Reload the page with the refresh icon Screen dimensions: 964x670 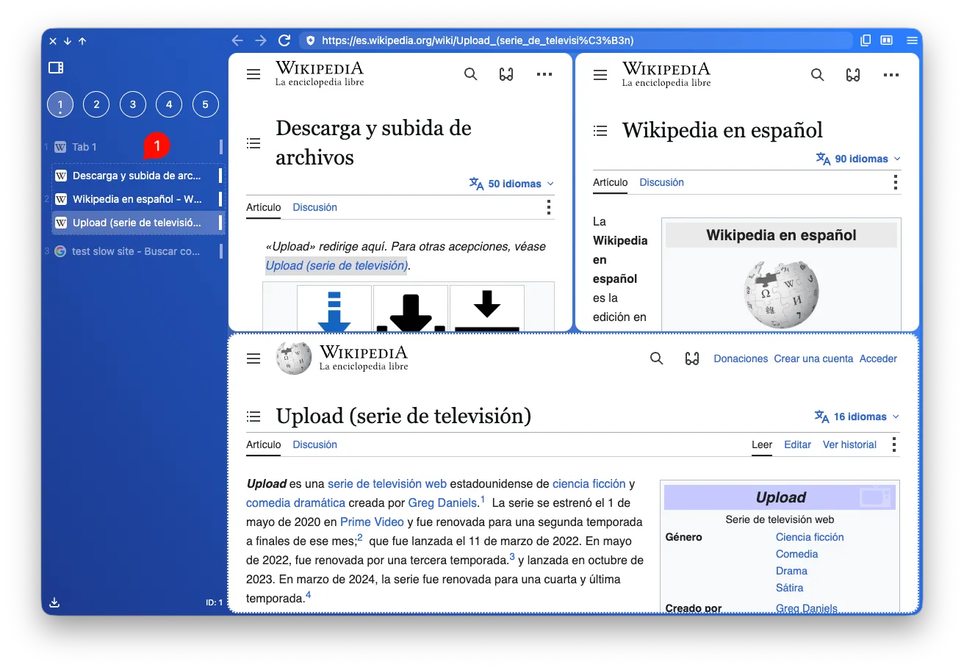tap(284, 40)
